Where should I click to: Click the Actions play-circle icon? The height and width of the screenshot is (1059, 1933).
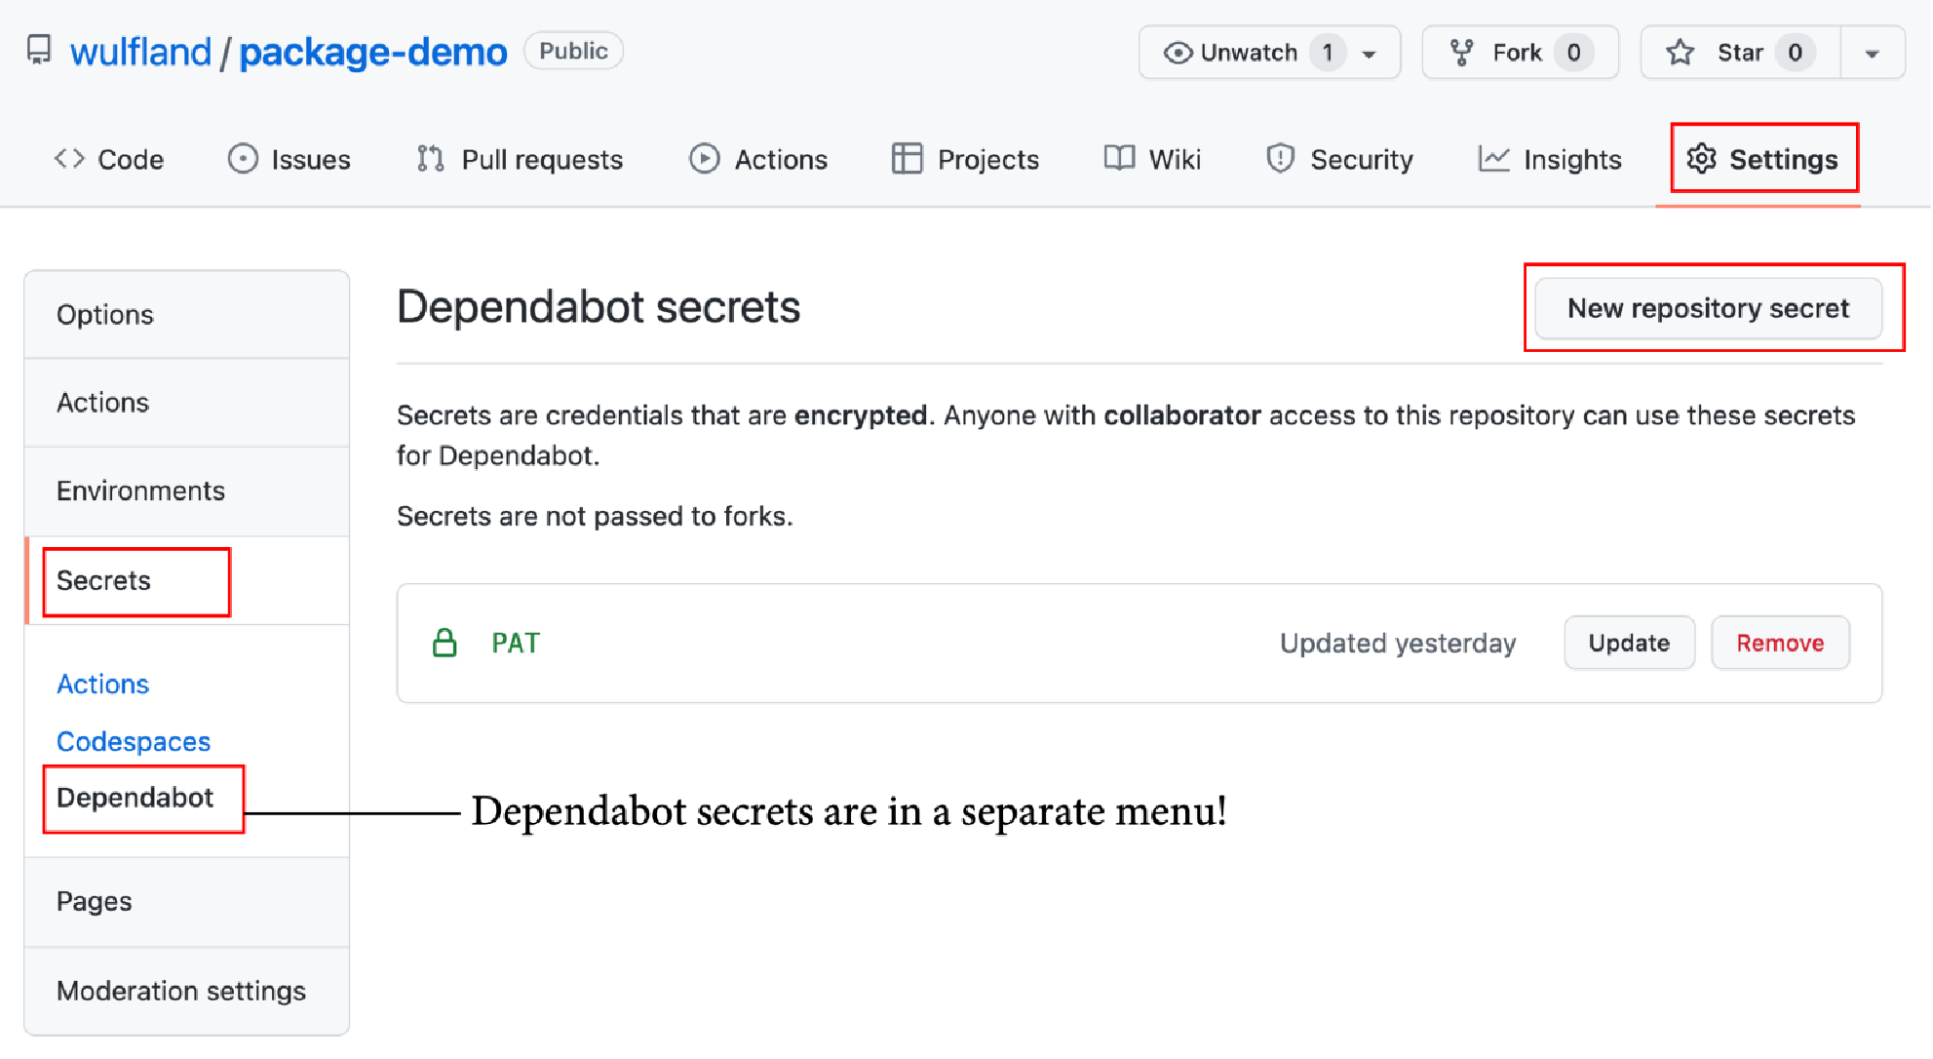click(x=704, y=158)
